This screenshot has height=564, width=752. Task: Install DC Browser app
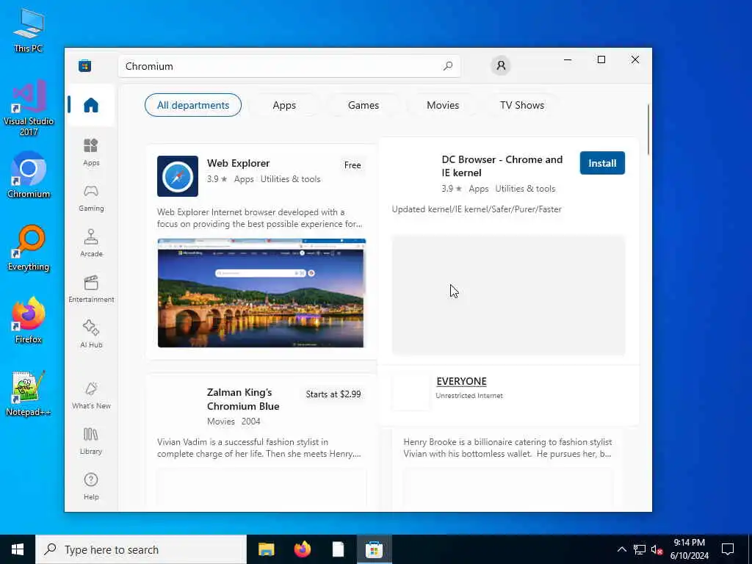602,163
